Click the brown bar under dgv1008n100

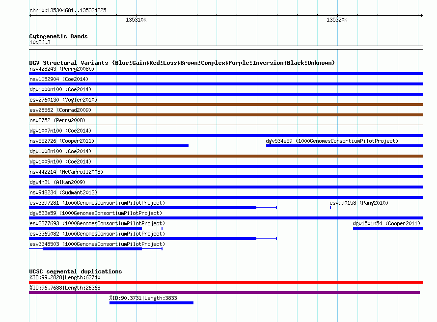(x=226, y=156)
